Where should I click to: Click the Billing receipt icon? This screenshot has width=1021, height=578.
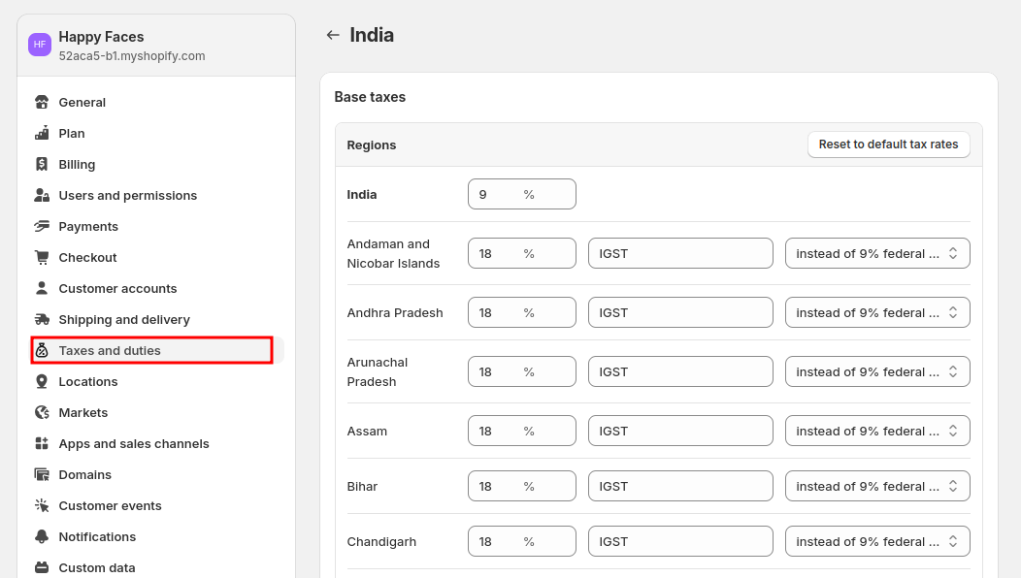pyautogui.click(x=42, y=164)
